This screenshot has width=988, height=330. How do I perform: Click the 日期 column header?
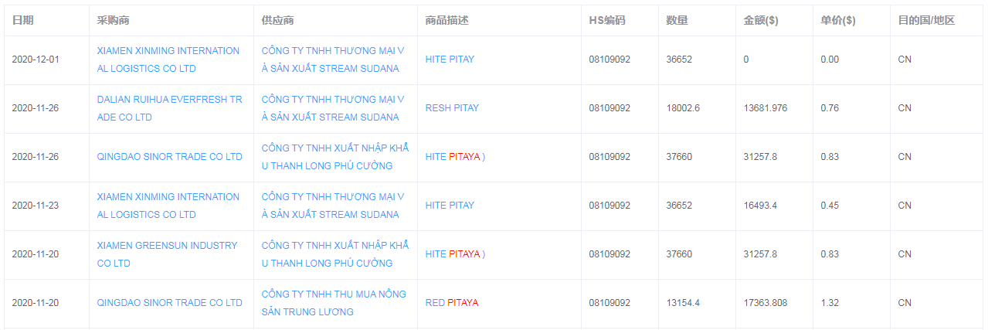(22, 20)
